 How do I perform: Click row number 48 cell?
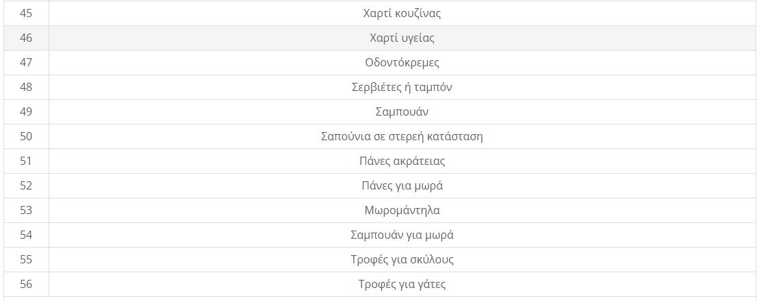point(26,88)
